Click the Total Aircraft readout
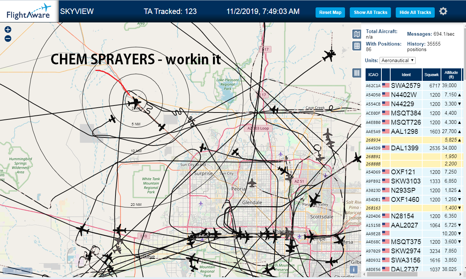Screen dimensions: 466x279 [382, 34]
